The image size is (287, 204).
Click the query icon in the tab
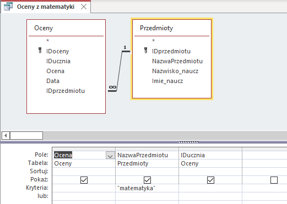[8, 7]
